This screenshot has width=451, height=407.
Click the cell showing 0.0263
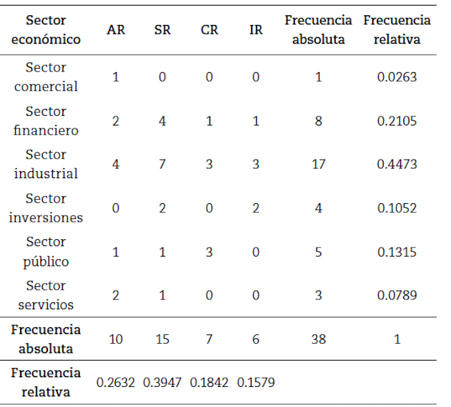click(397, 77)
